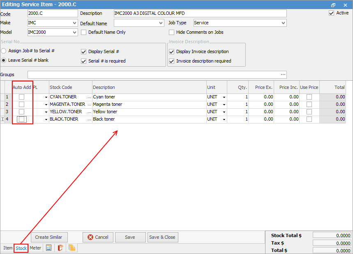353x254 pixels.
Task: Switch to the Meter tab
Action: click(x=35, y=248)
